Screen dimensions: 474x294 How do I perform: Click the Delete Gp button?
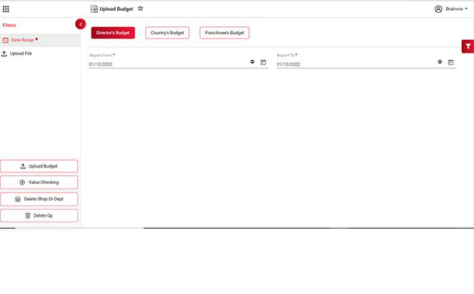(x=39, y=216)
